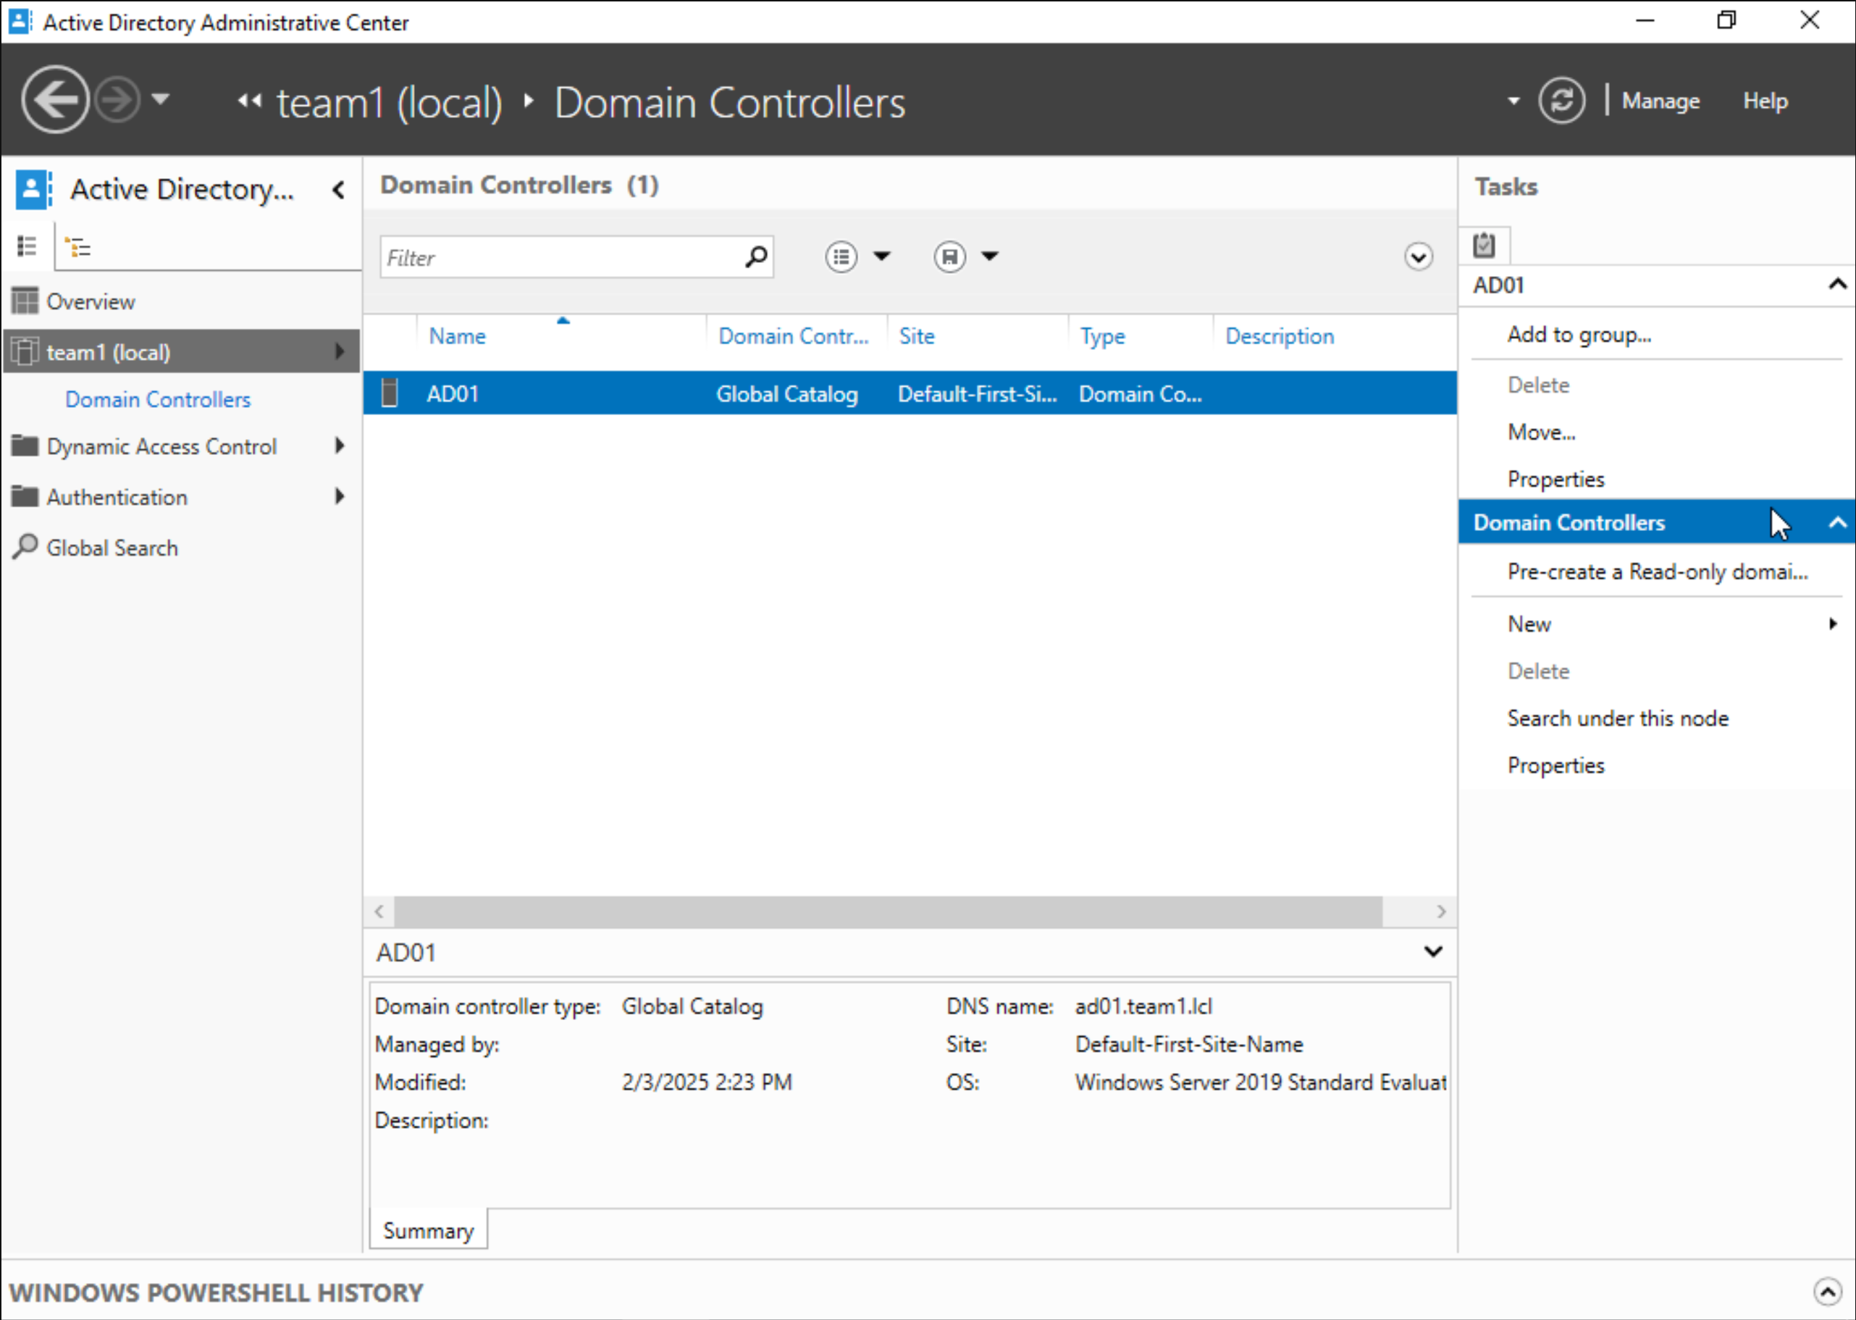The width and height of the screenshot is (1856, 1320).
Task: Click the back navigation arrow
Action: [x=55, y=100]
